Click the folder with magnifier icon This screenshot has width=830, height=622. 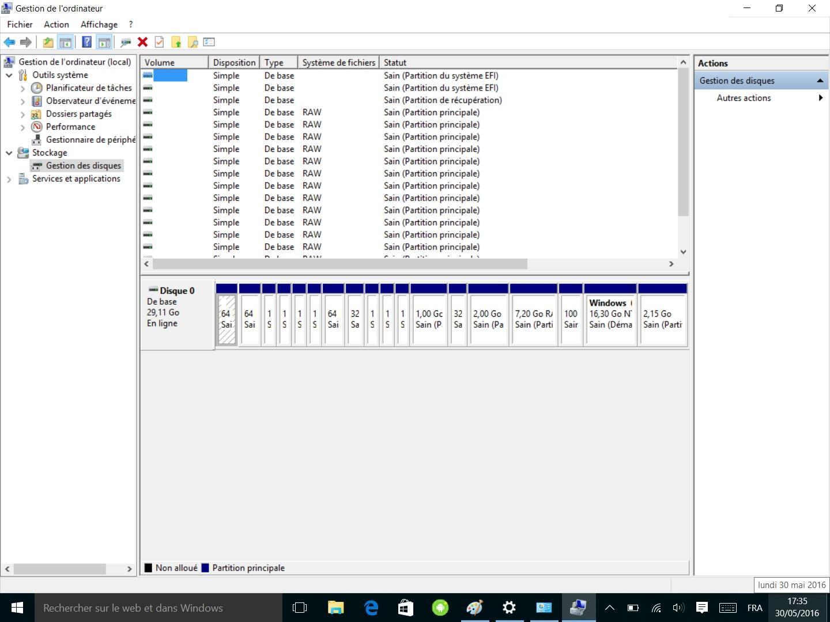[193, 42]
